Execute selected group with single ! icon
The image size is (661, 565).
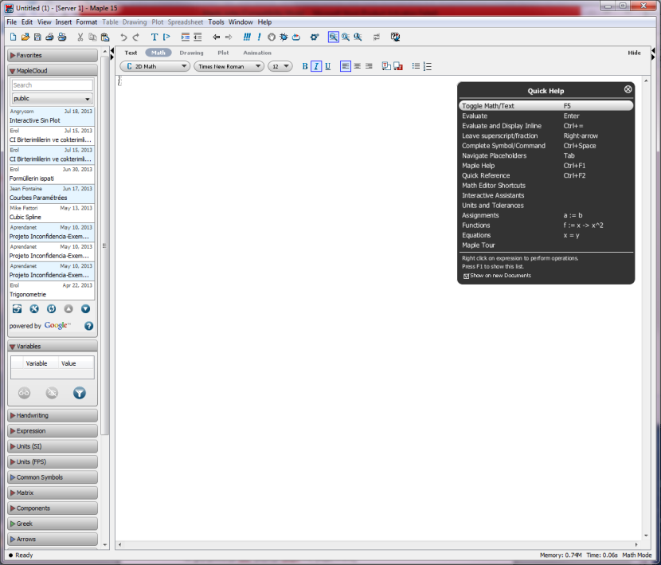coord(259,37)
